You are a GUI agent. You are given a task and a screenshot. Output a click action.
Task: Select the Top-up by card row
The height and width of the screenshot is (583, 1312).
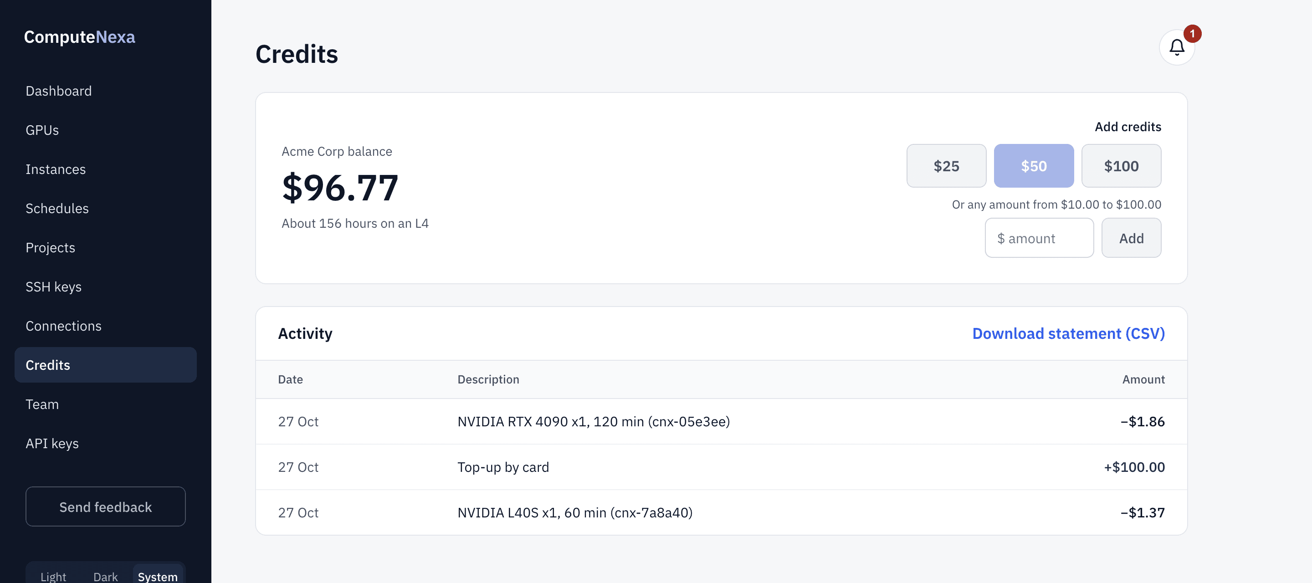tap(721, 467)
